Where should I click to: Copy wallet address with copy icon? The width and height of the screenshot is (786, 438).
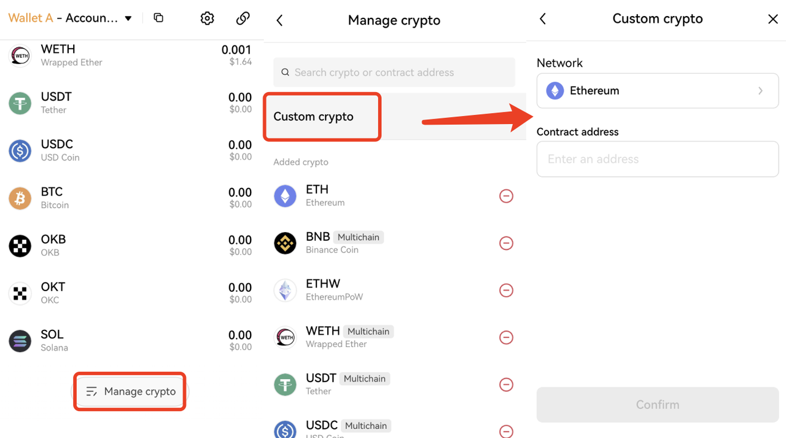[x=158, y=18]
